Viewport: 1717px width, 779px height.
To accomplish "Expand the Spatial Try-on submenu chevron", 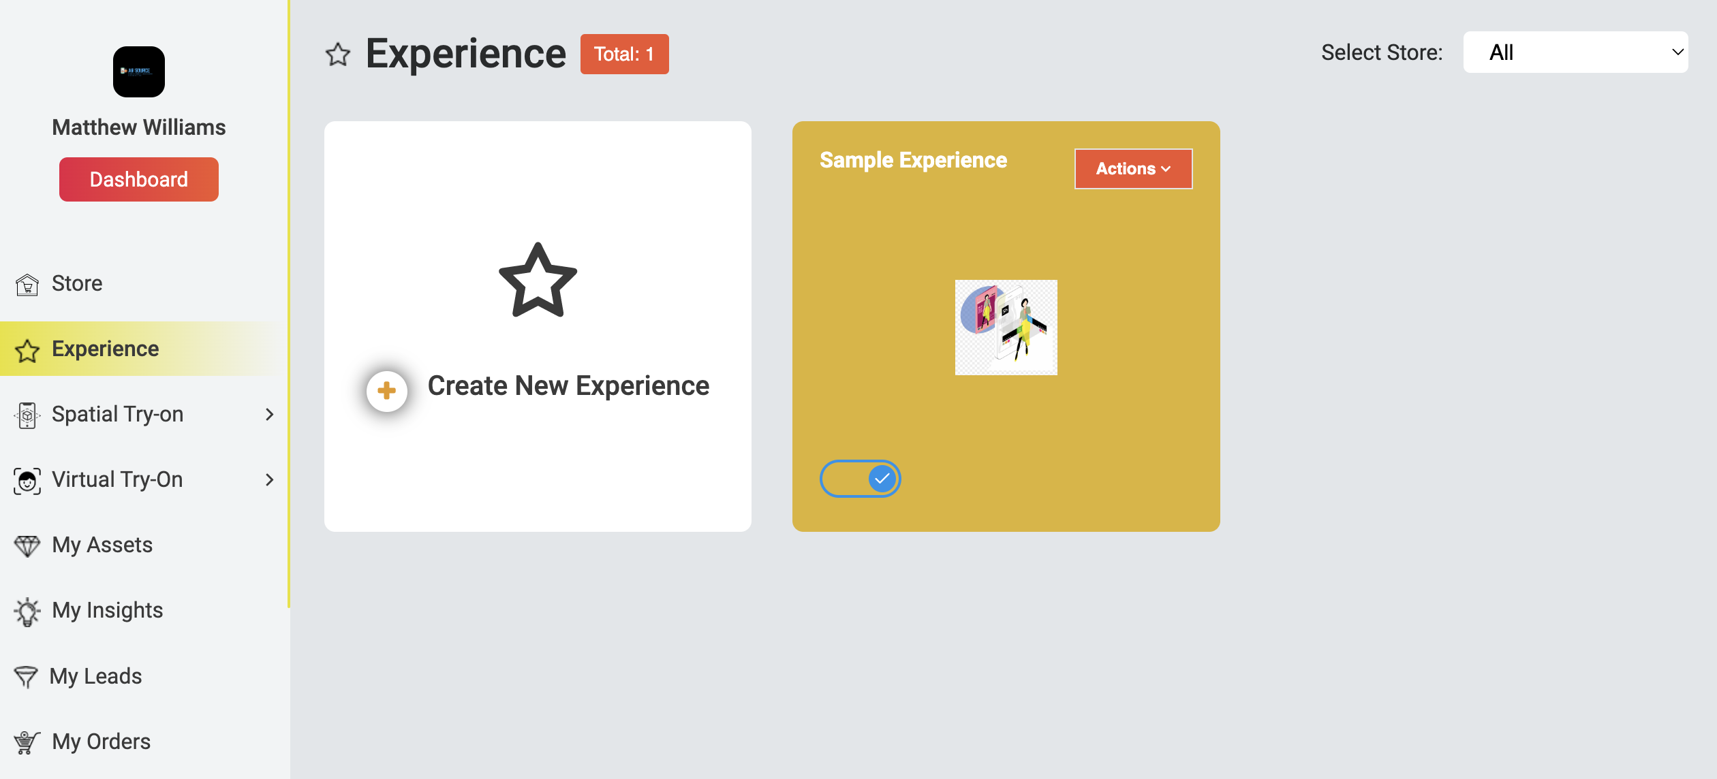I will pos(270,414).
